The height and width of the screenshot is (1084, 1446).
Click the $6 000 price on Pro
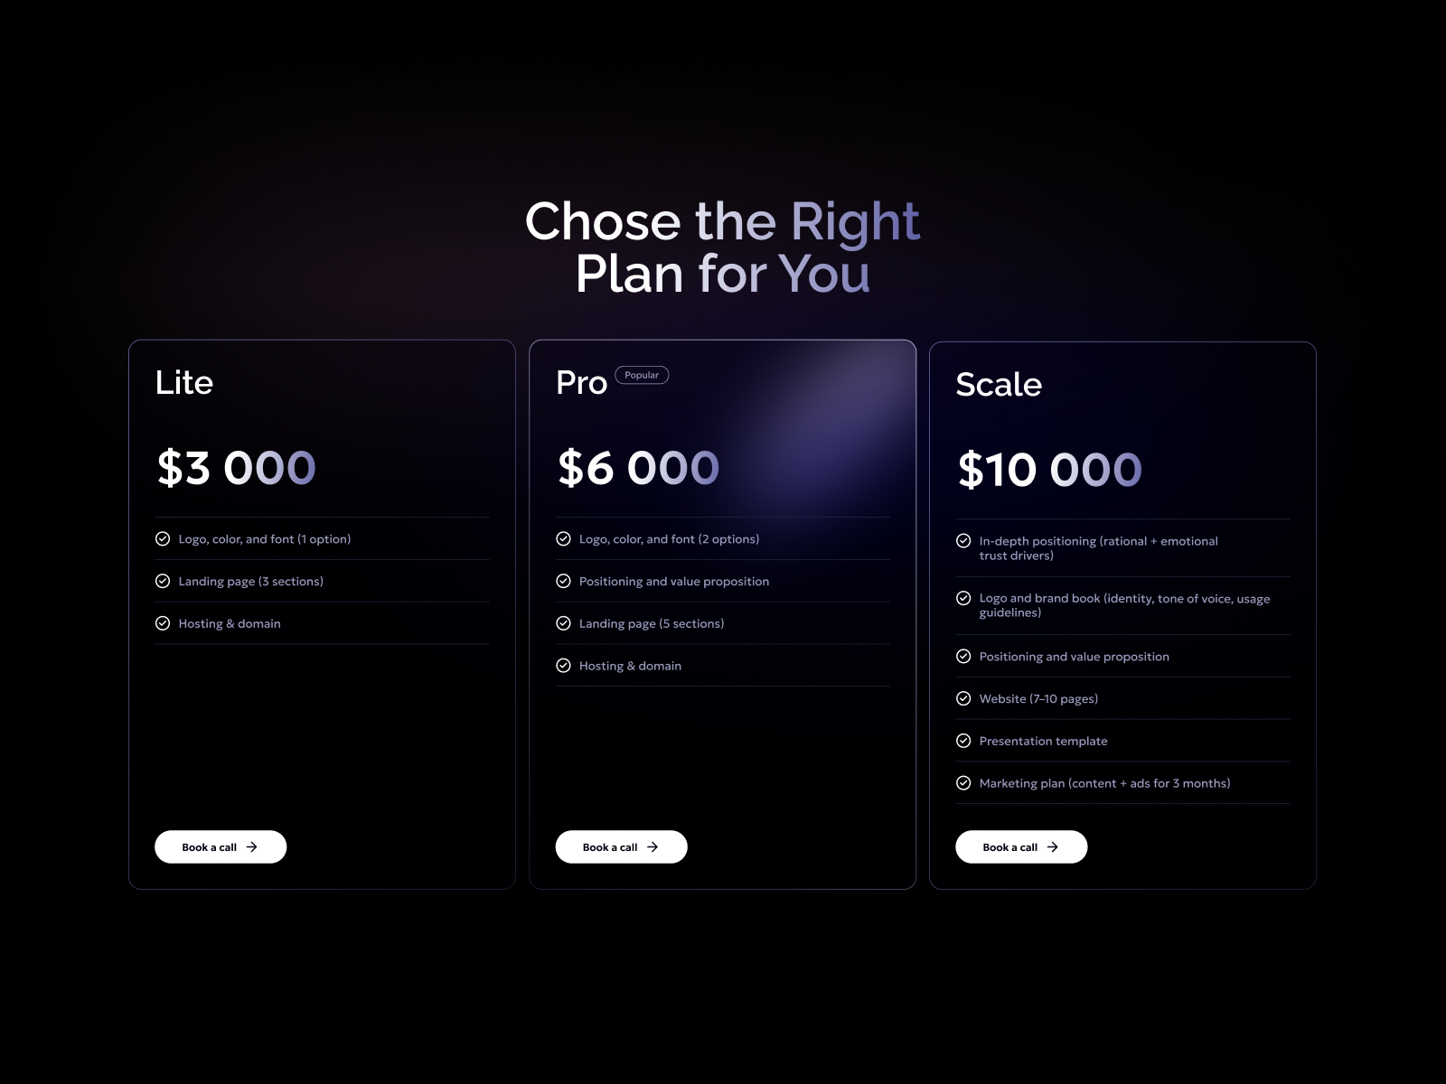coord(638,468)
